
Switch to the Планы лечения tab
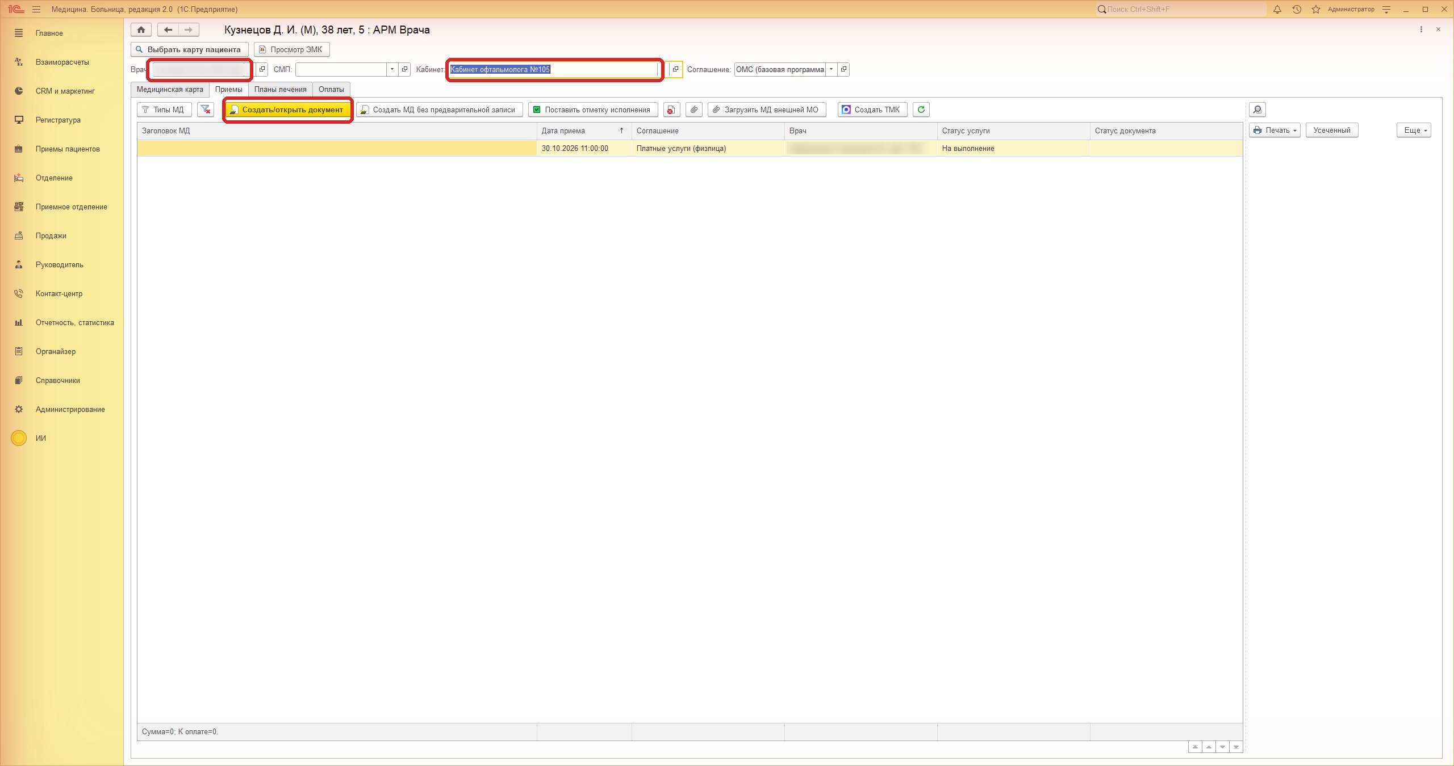(x=281, y=90)
